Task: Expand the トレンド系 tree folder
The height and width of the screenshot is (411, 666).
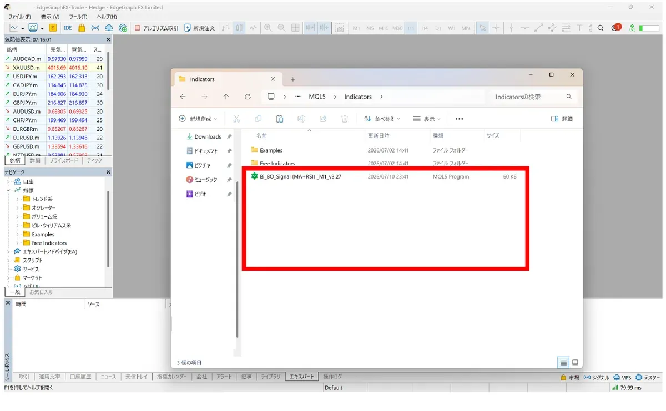Action: pos(17,199)
